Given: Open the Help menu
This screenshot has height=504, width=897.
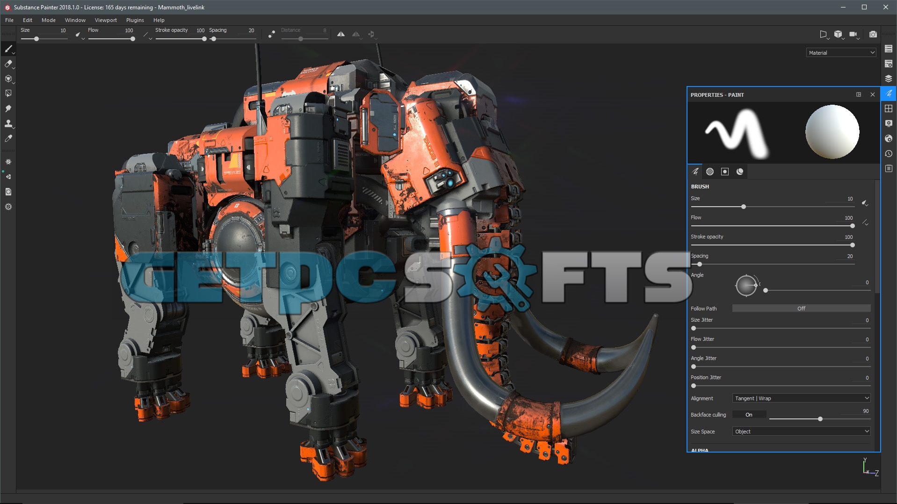Looking at the screenshot, I should point(159,20).
